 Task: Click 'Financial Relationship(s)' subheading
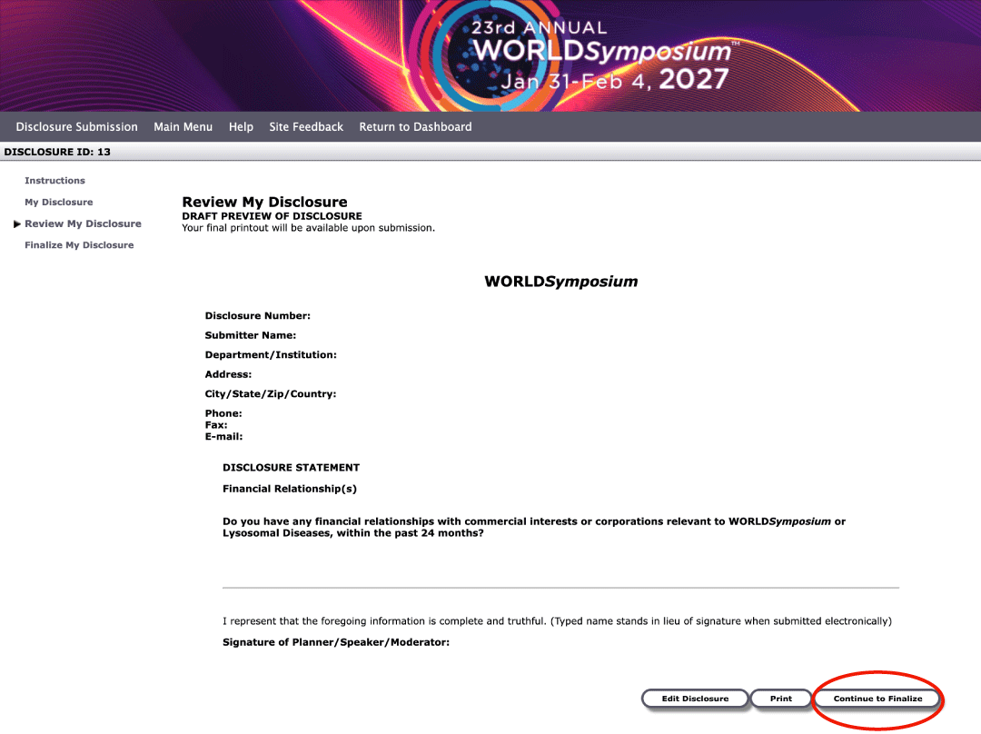[290, 489]
